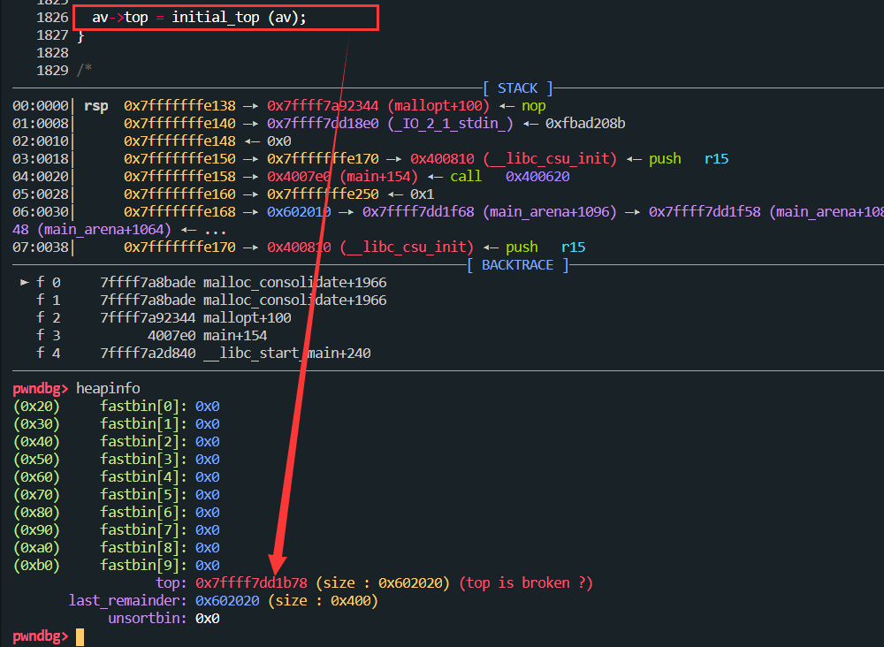This screenshot has width=884, height=647.
Task: Select heap address 0x602010 in stack
Action: click(299, 212)
